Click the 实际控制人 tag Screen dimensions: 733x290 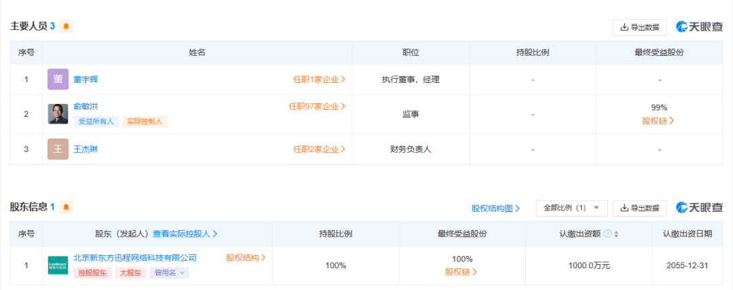click(x=145, y=121)
